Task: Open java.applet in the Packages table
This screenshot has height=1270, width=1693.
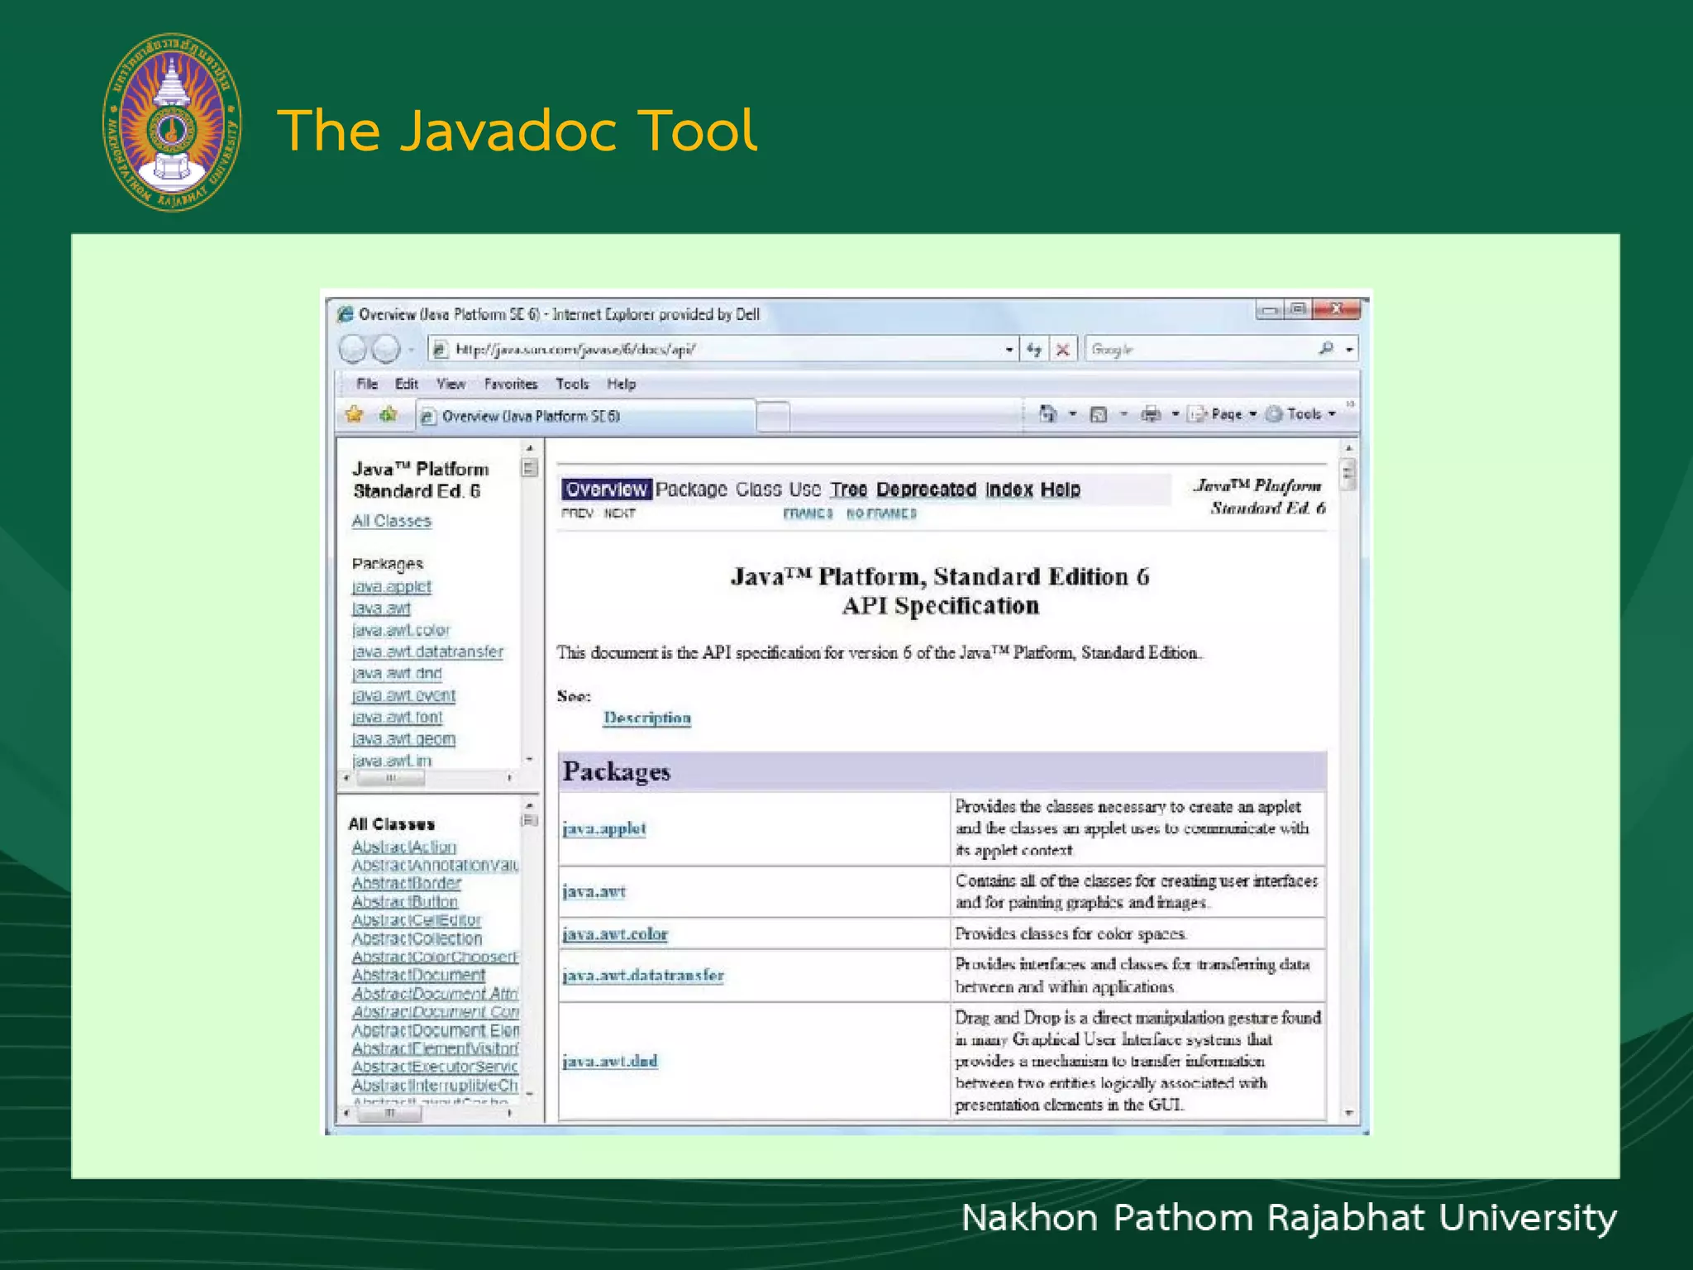Action: tap(604, 828)
